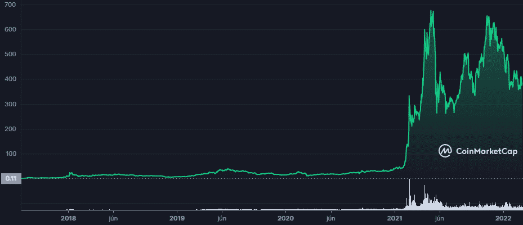Click the 2018 label on the time axis
This screenshot has width=523, height=225.
click(68, 218)
